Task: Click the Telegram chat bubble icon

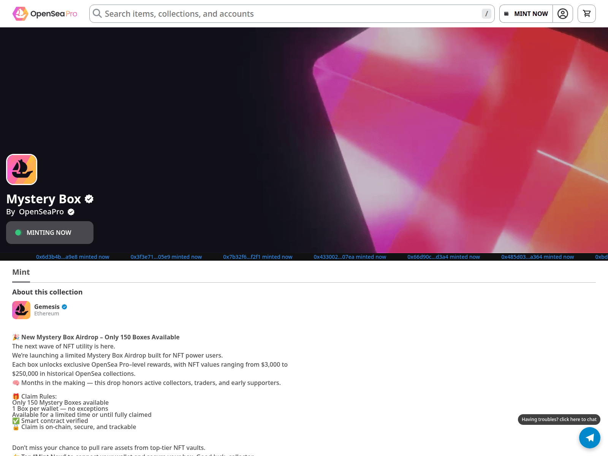Action: [589, 438]
